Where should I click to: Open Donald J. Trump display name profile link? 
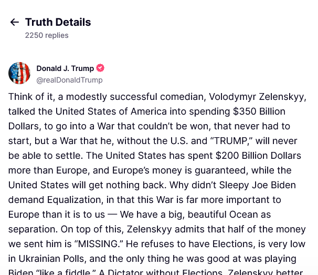(65, 68)
